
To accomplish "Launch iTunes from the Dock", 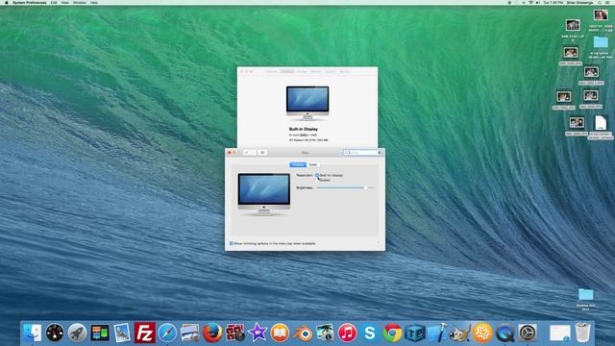I will (x=347, y=333).
